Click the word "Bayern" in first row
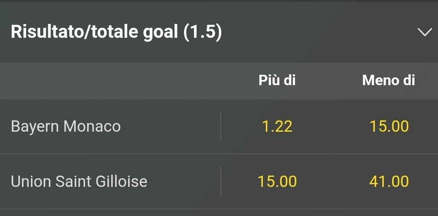 [x=35, y=126]
